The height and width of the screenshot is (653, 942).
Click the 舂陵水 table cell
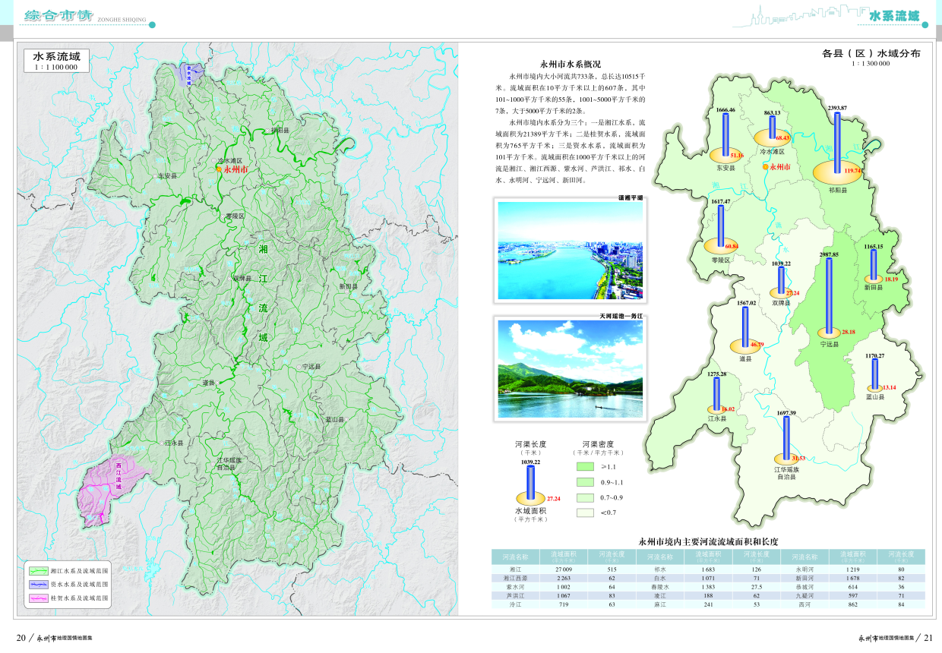pos(660,587)
